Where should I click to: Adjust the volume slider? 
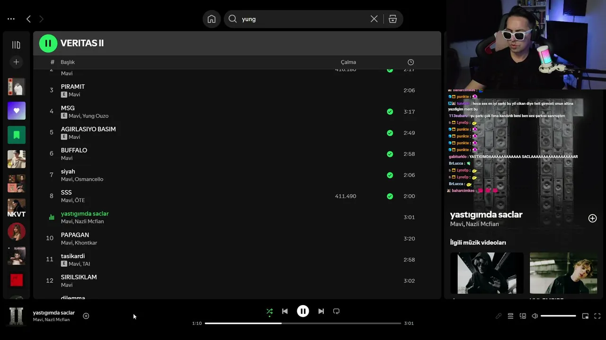click(x=558, y=316)
